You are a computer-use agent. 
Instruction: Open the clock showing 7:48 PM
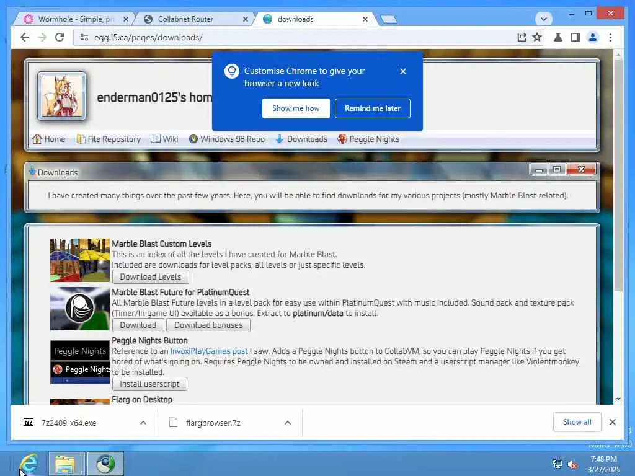[603, 464]
